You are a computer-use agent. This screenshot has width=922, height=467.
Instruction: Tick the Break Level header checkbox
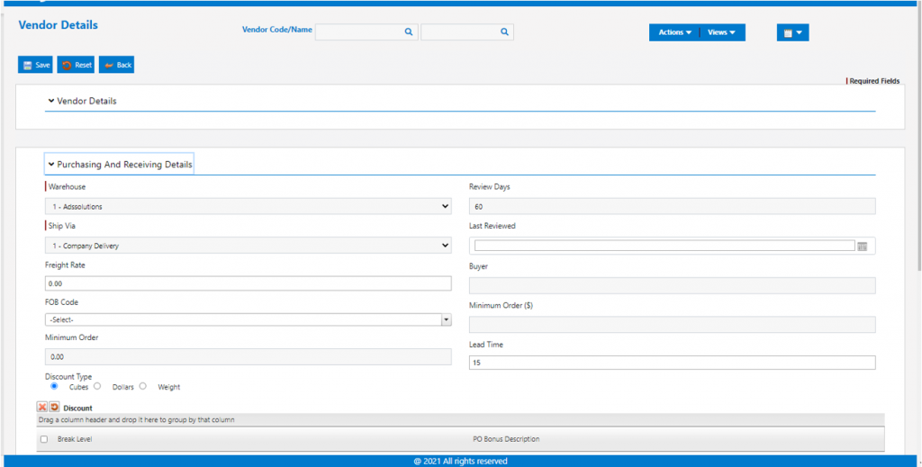pos(44,439)
